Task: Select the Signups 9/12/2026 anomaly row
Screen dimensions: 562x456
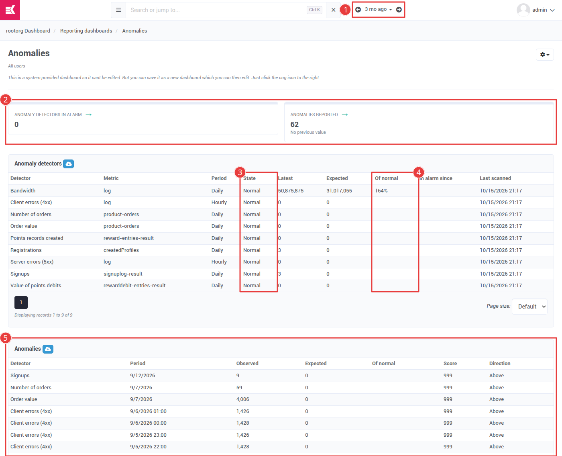Action: point(281,376)
